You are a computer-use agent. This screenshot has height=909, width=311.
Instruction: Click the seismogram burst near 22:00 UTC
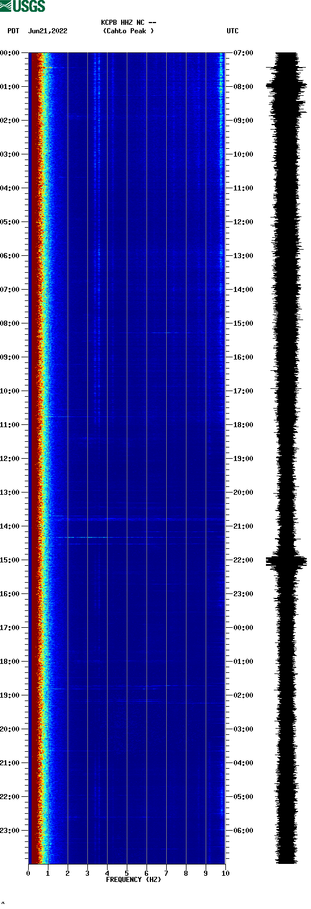pyautogui.click(x=286, y=561)
